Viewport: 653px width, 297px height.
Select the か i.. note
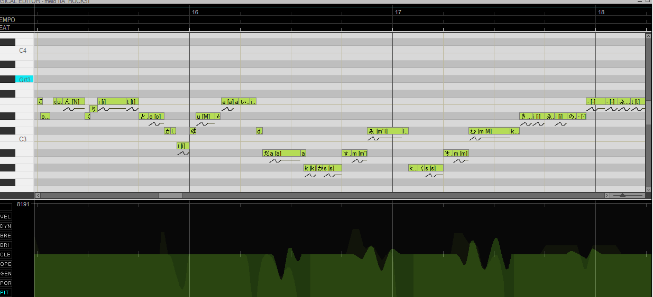tap(170, 131)
